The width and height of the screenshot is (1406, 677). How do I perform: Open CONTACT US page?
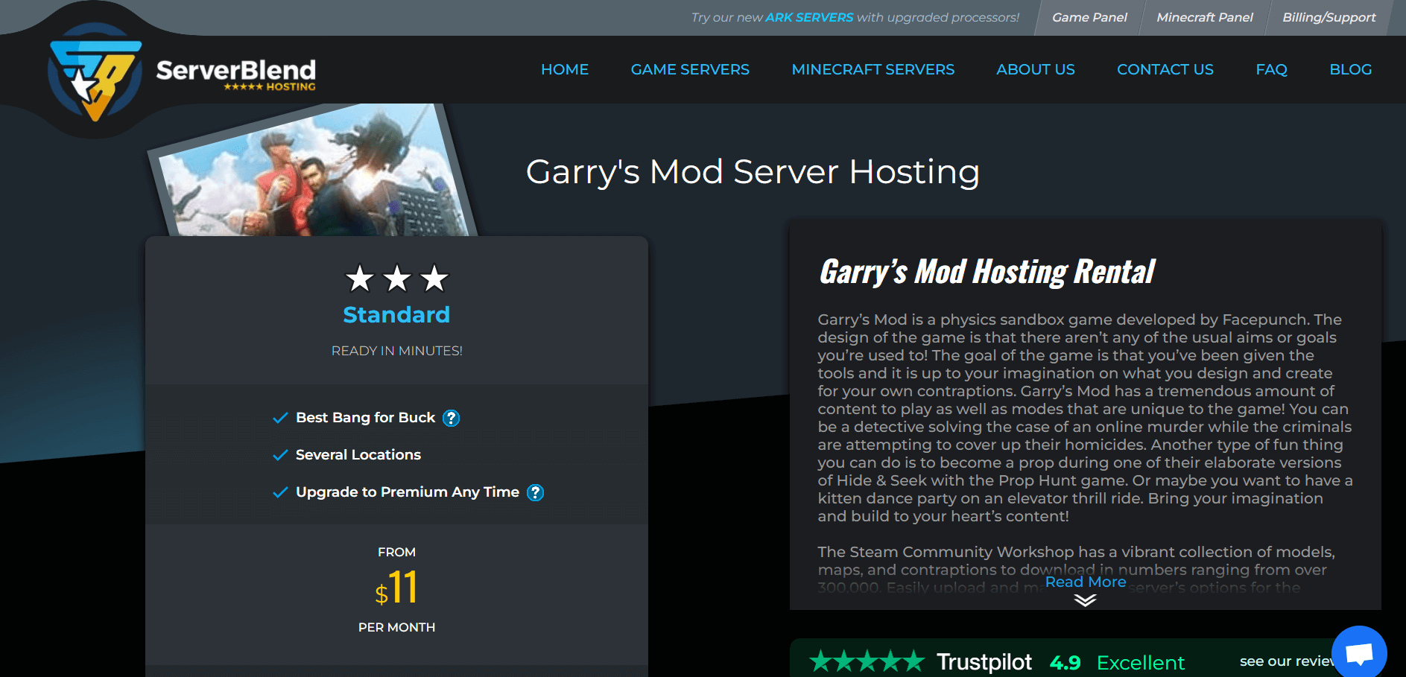pyautogui.click(x=1165, y=69)
